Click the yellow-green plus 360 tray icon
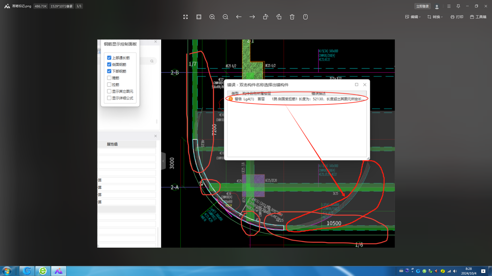492x276 pixels. pyautogui.click(x=443, y=271)
